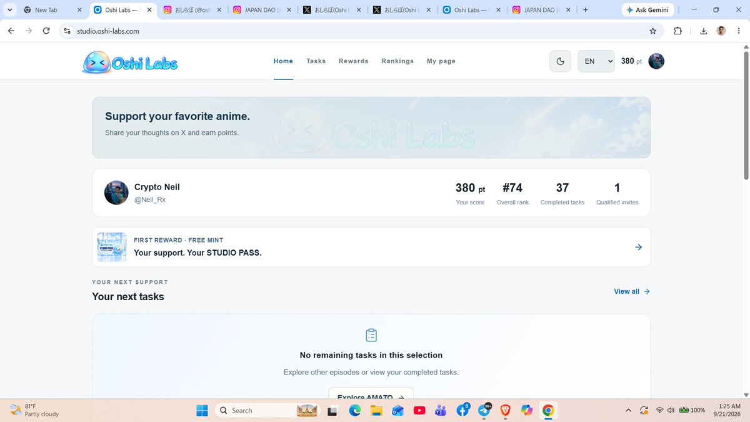Click the 37 completed tasks value
750x422 pixels.
(562, 188)
